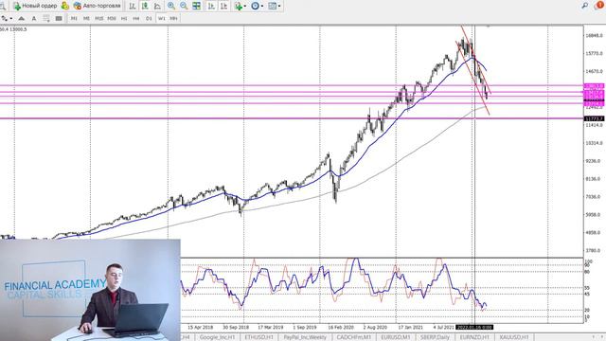Switch to M1 timeframe
This screenshot has width=606, height=341.
pyautogui.click(x=74, y=18)
